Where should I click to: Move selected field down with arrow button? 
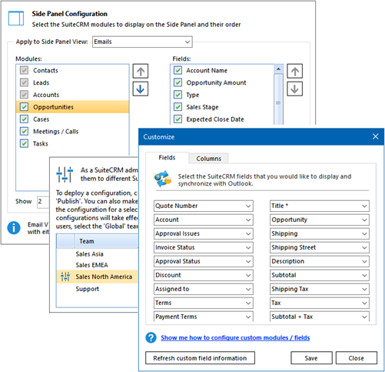coord(294,89)
